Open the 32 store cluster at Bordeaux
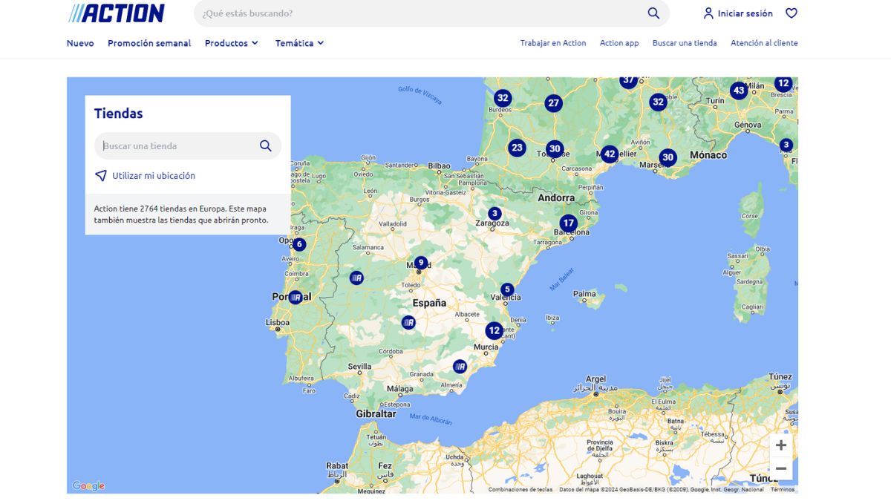This screenshot has width=891, height=501. pos(503,98)
